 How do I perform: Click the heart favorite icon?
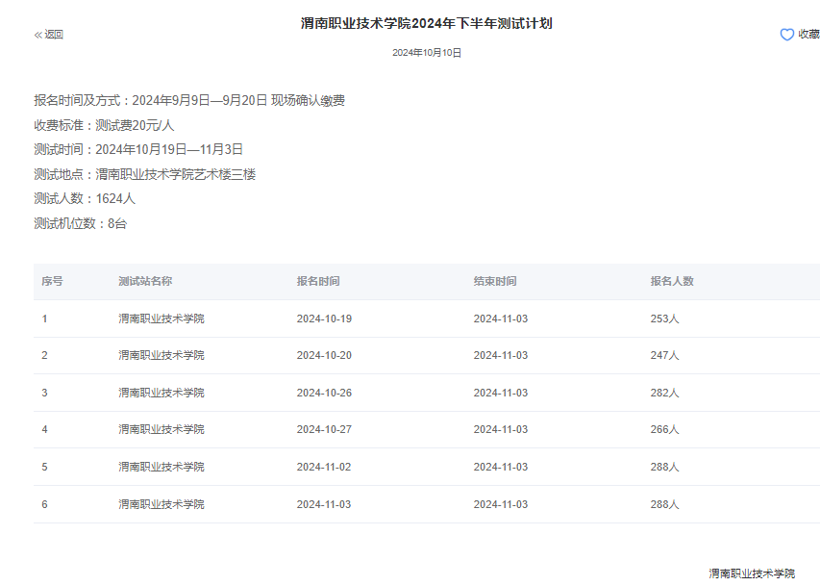pyautogui.click(x=786, y=35)
